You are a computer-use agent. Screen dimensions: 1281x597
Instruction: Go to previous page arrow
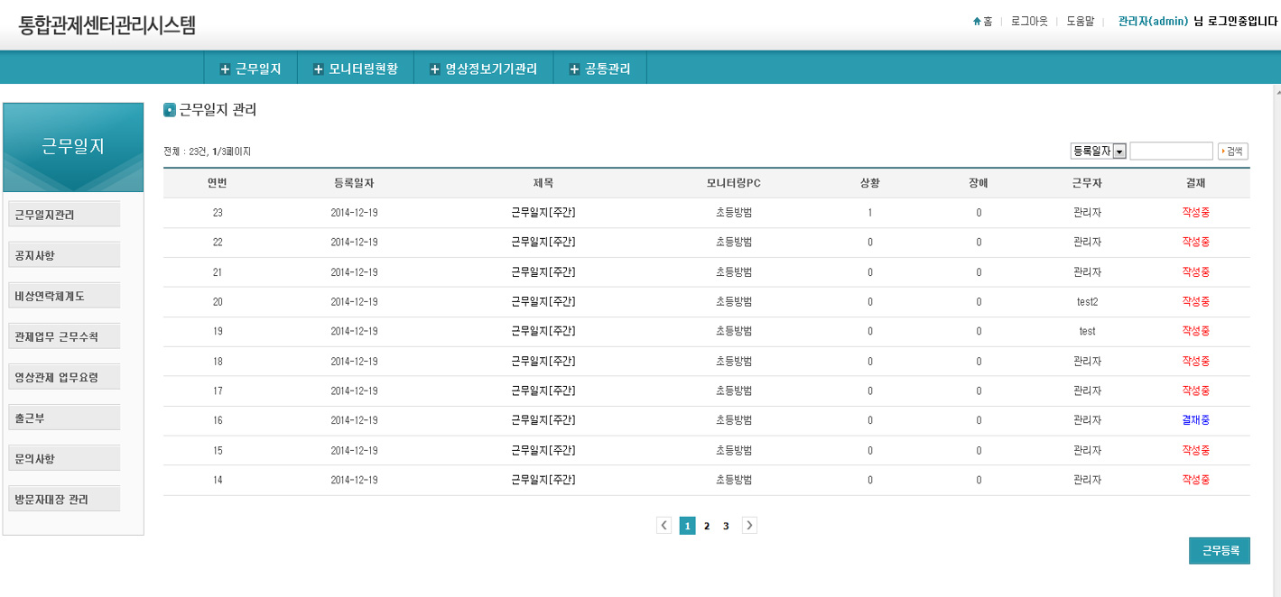664,526
